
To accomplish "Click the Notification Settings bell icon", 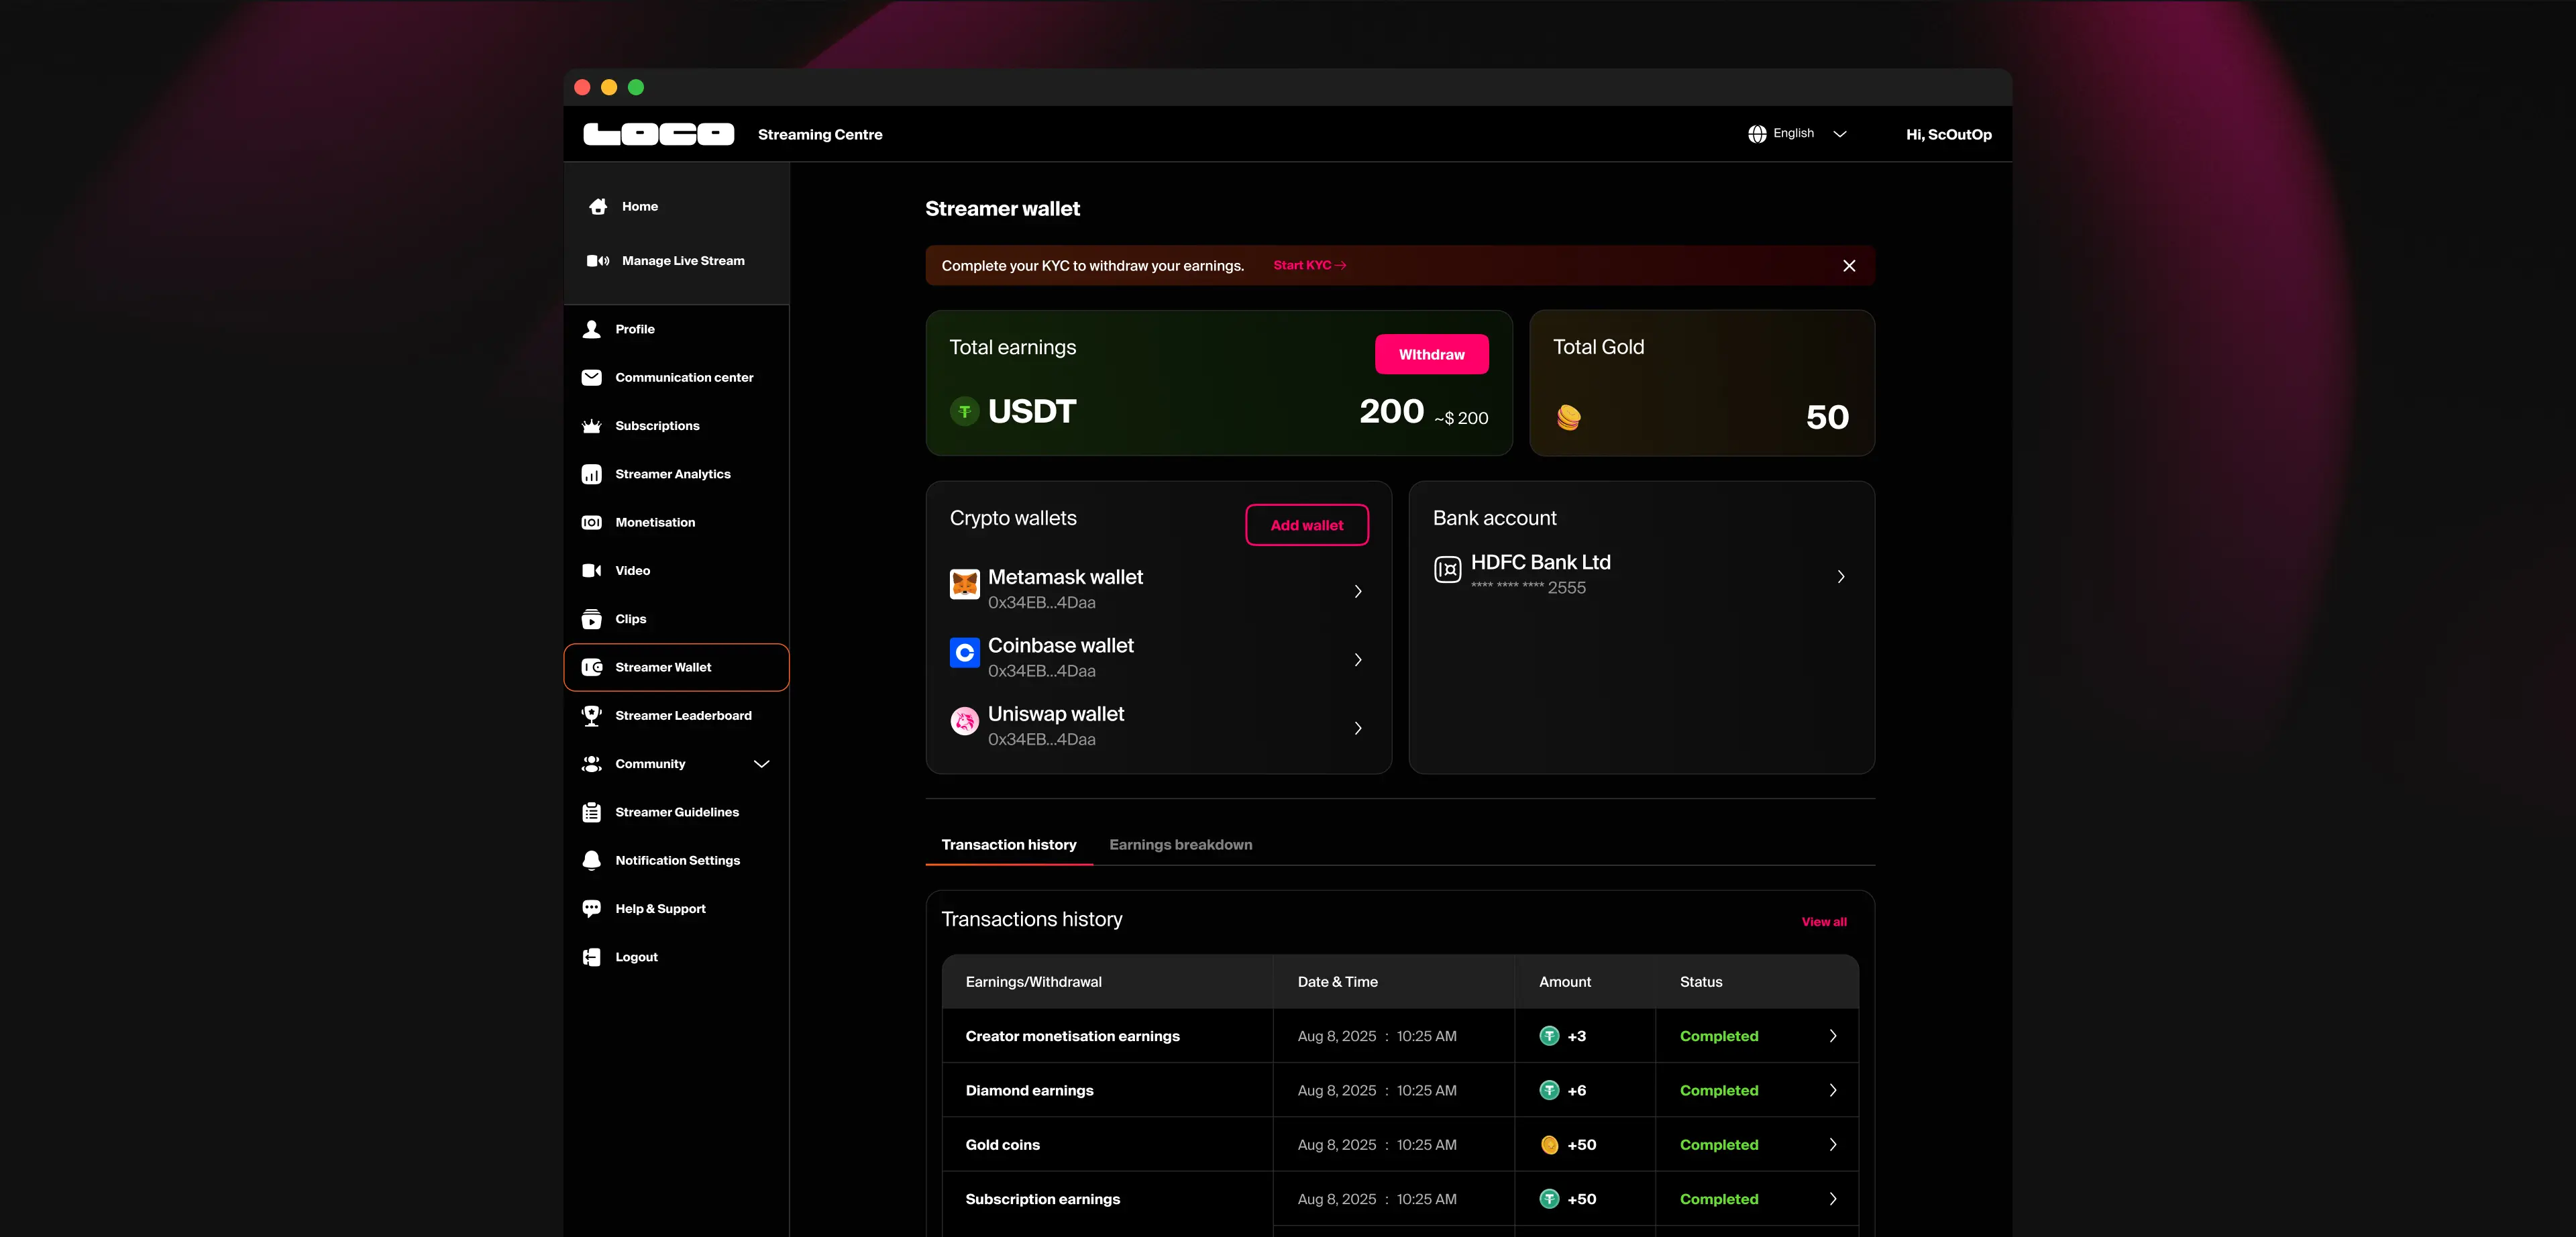I will [x=592, y=860].
